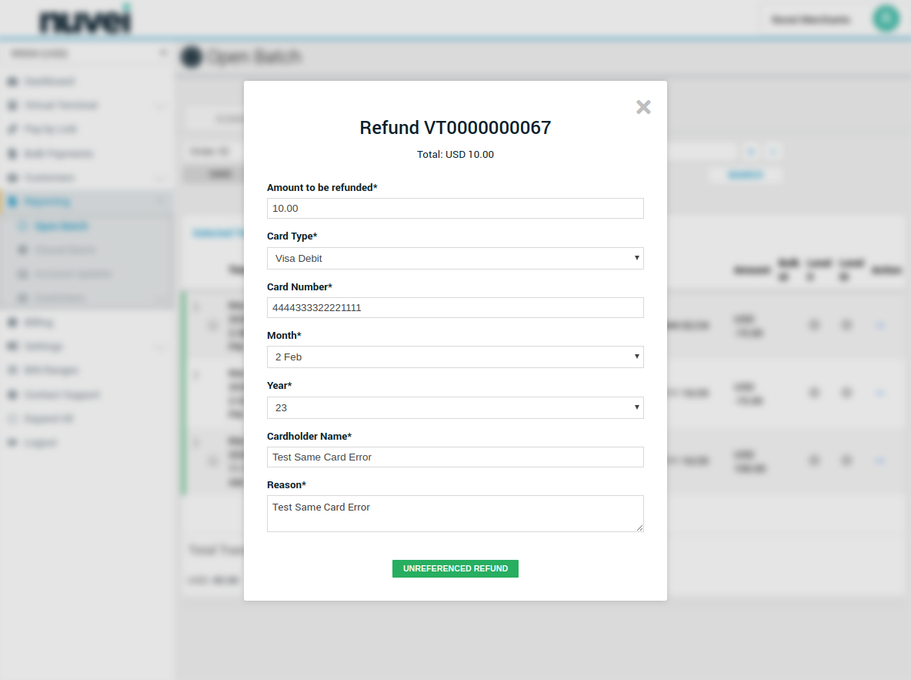Expand the Year dropdown showing 23
This screenshot has width=911, height=680.
455,408
